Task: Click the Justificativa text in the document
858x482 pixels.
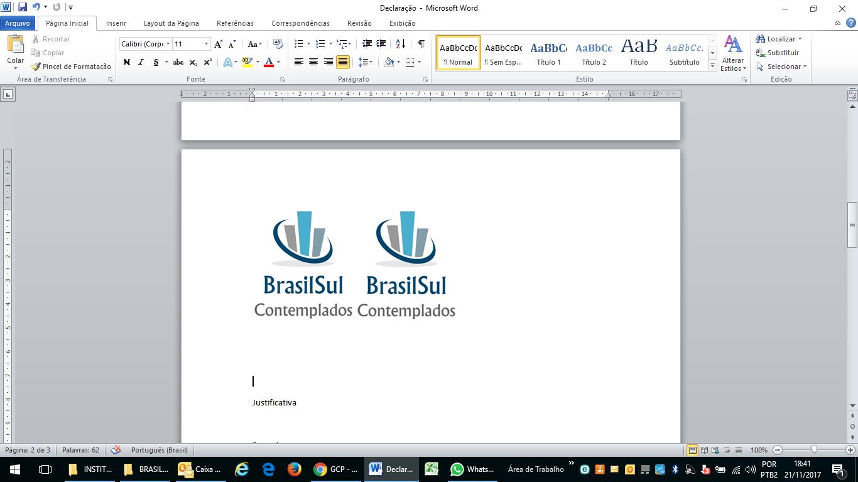Action: [274, 402]
